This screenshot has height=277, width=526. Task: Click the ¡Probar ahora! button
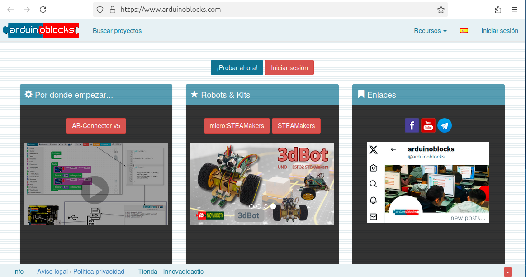tap(237, 67)
